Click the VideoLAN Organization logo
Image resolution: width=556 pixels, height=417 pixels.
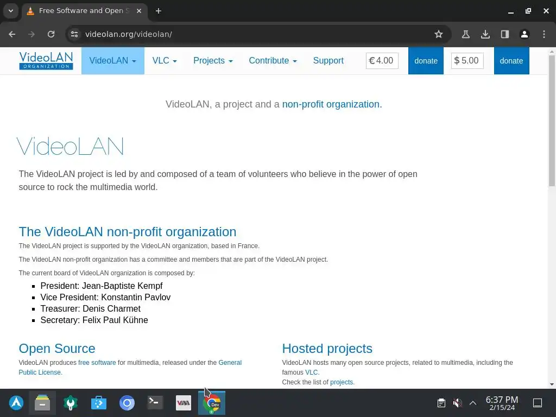(46, 61)
